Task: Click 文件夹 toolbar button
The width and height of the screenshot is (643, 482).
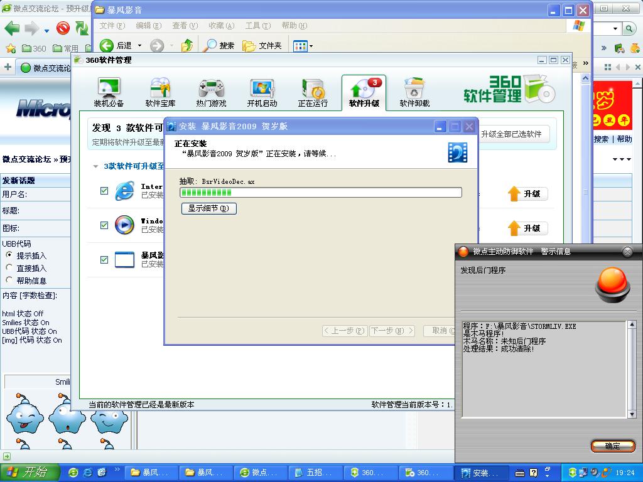Action: point(262,45)
